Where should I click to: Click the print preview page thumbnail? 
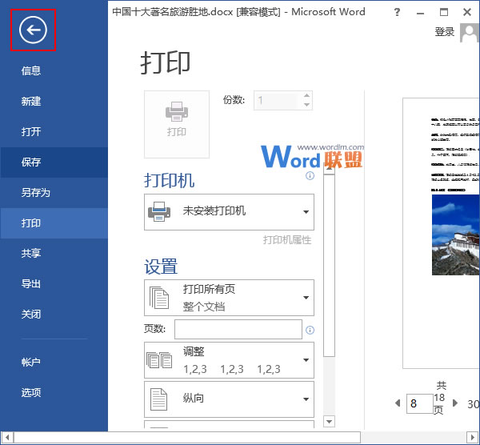(x=441, y=234)
